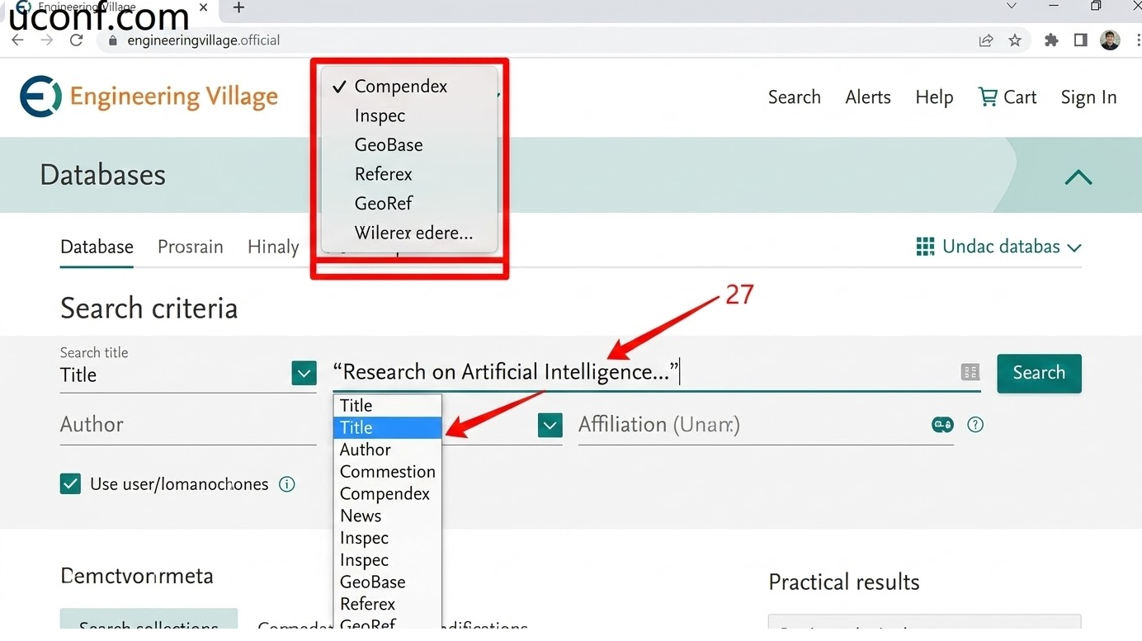
Task: Click the green Affiliation lookup toggle icon
Action: click(942, 425)
